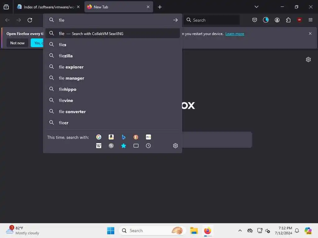Show hidden system tray icons chevron
Viewport: 318px width, 238px height.
pyautogui.click(x=240, y=231)
